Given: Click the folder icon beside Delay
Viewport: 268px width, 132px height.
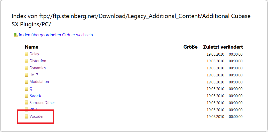Looking at the screenshot, I should [27, 54].
